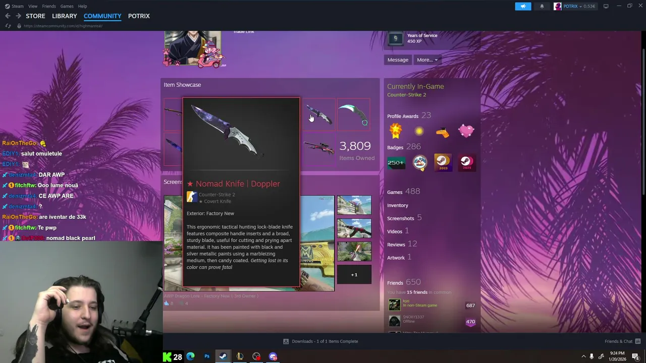The height and width of the screenshot is (363, 646).
Task: Show hidden tray icons chevron
Action: pos(584,356)
